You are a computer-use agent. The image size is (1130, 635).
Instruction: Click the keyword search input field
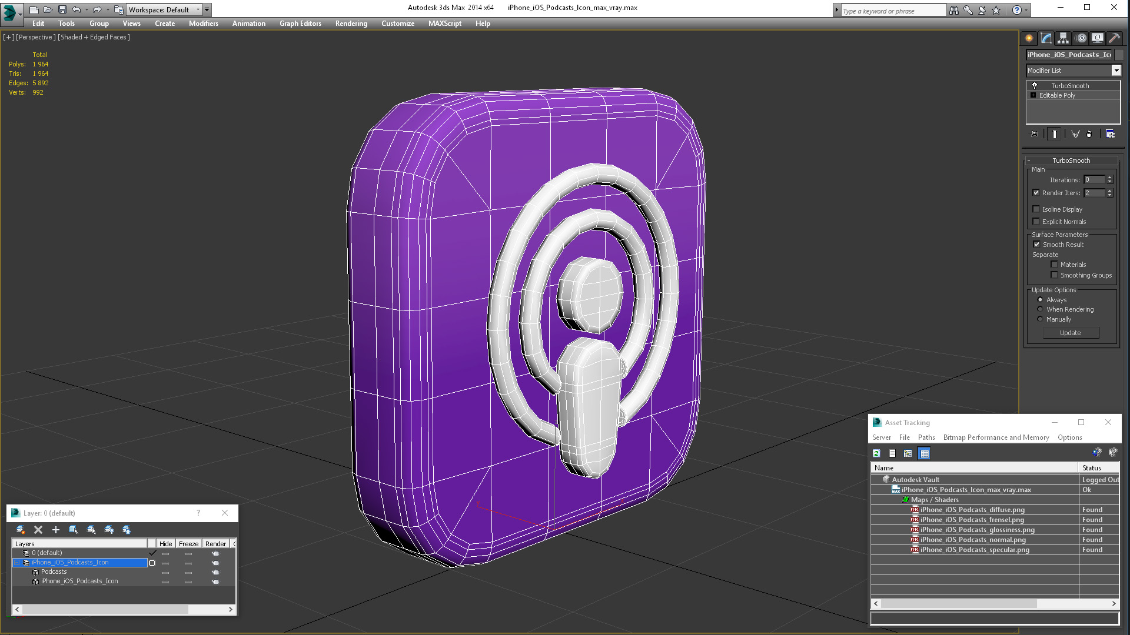tap(893, 11)
